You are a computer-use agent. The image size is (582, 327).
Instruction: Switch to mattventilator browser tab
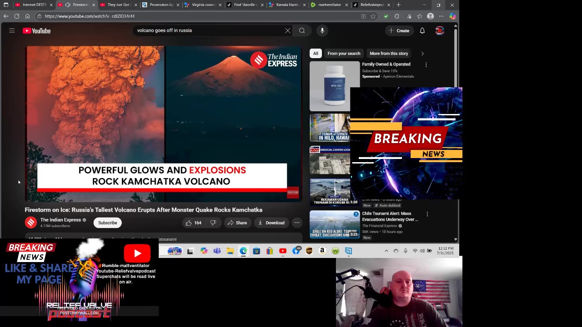328,5
